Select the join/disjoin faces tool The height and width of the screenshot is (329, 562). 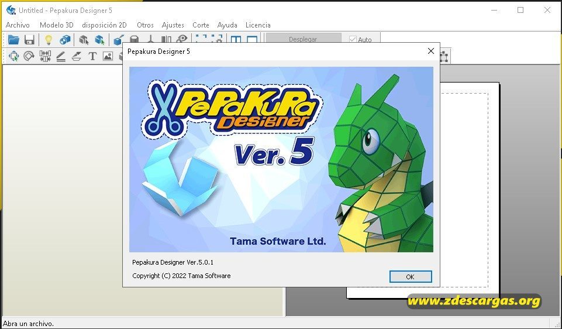click(45, 56)
